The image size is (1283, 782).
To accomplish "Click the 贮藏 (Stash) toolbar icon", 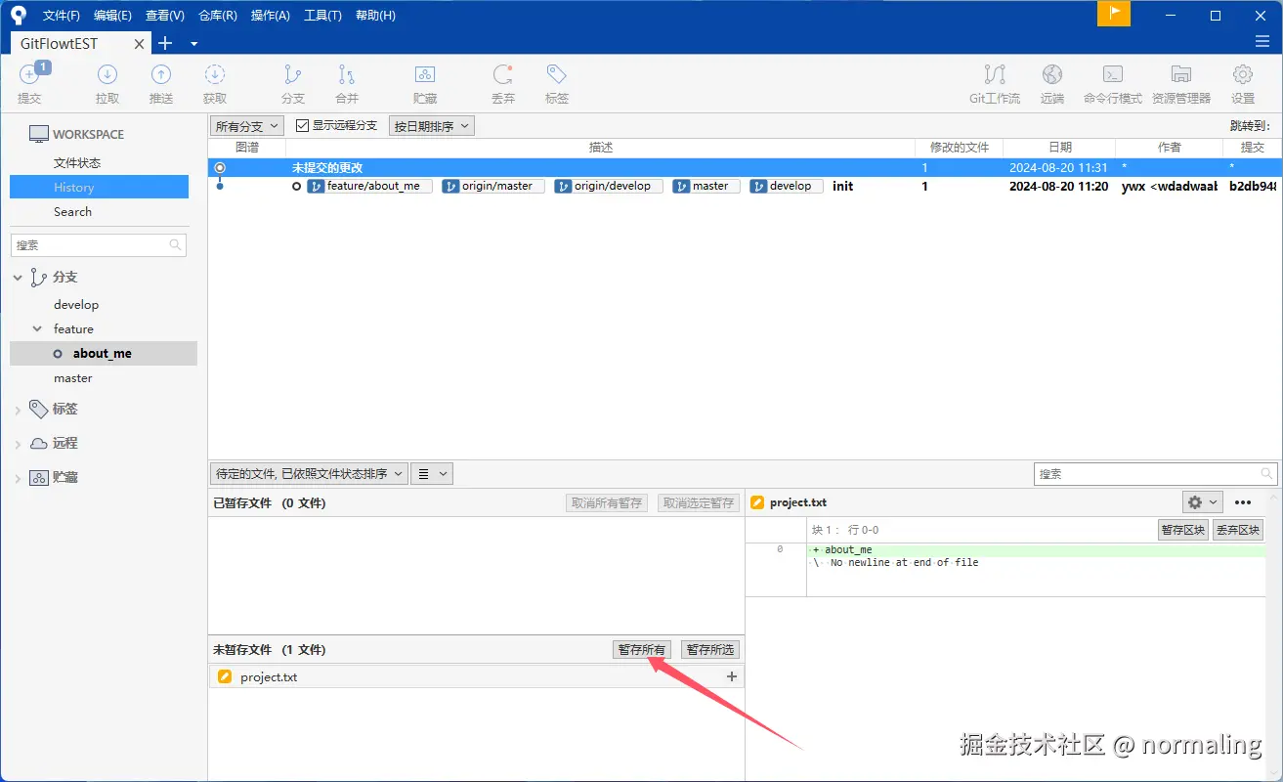I will (x=425, y=75).
